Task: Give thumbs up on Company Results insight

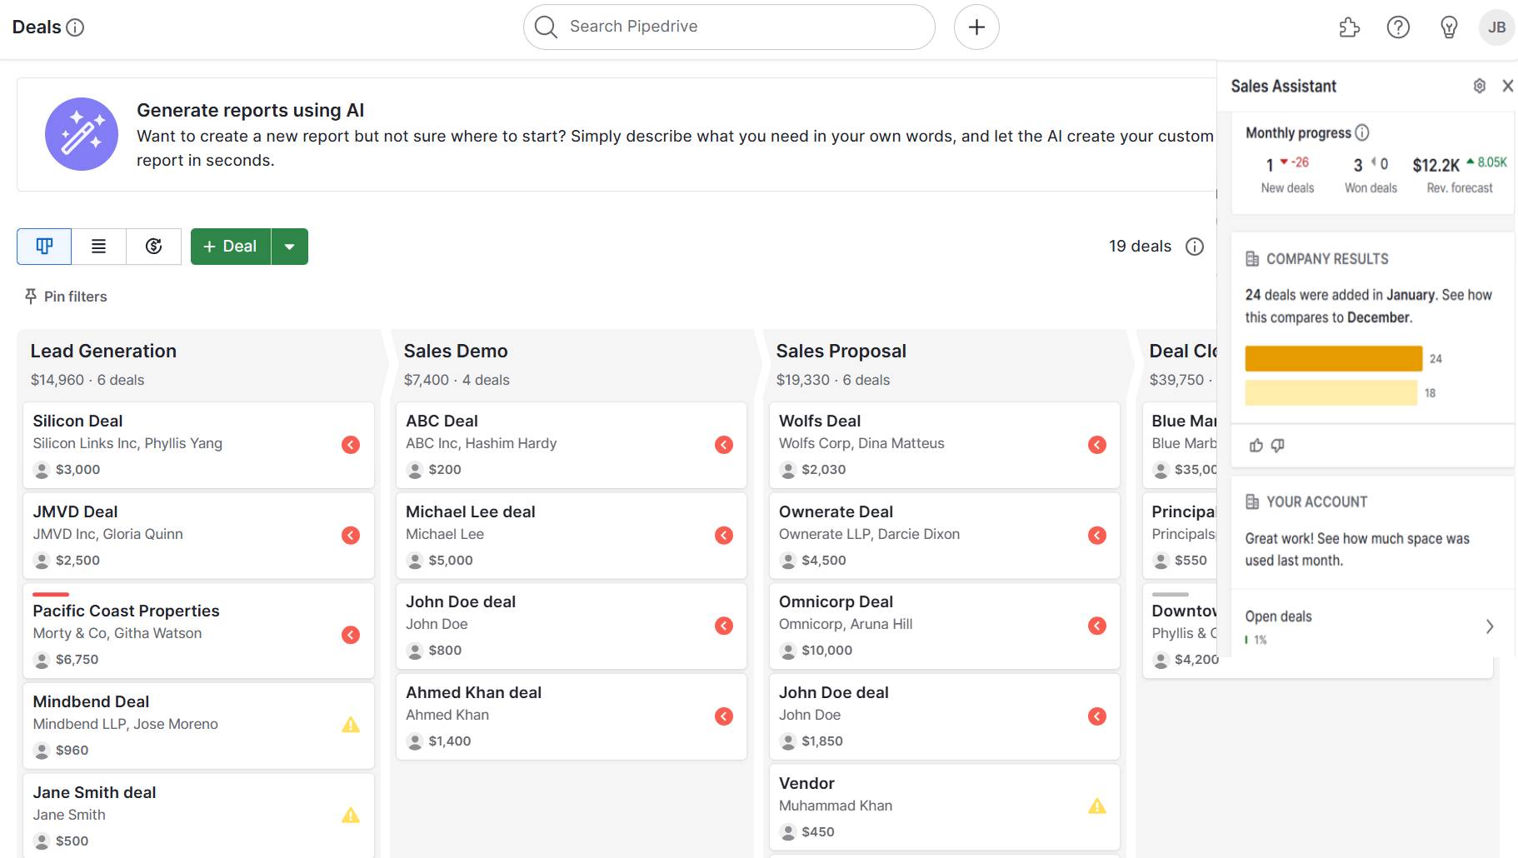Action: coord(1256,445)
